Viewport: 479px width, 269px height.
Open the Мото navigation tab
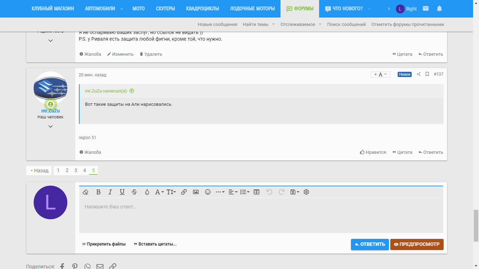(139, 9)
